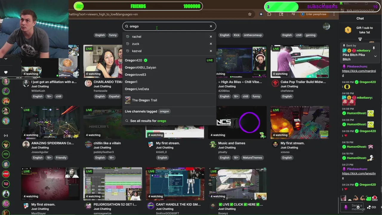Screen dimensions: 382x215
Task: Click the purple microphone icon in the chat input
Action: 346,207
